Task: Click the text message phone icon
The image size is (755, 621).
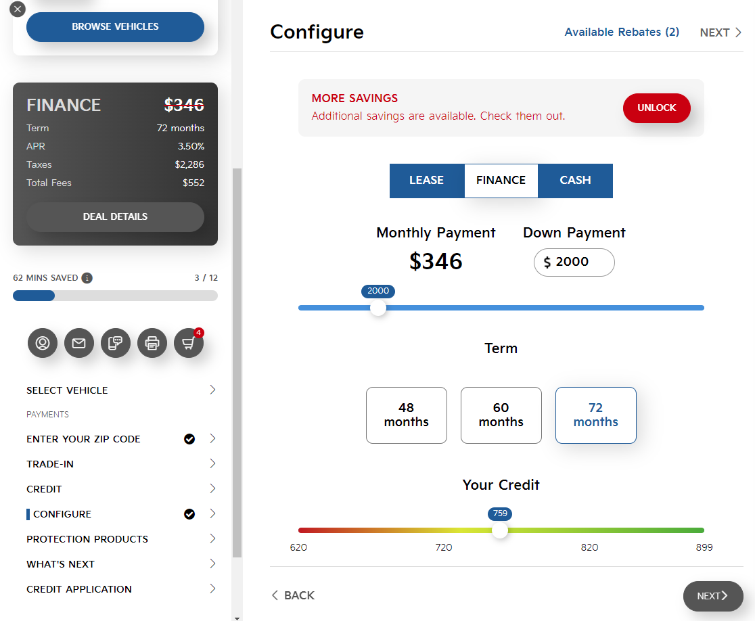Action: click(116, 344)
